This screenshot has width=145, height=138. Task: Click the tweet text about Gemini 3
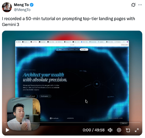68,22
